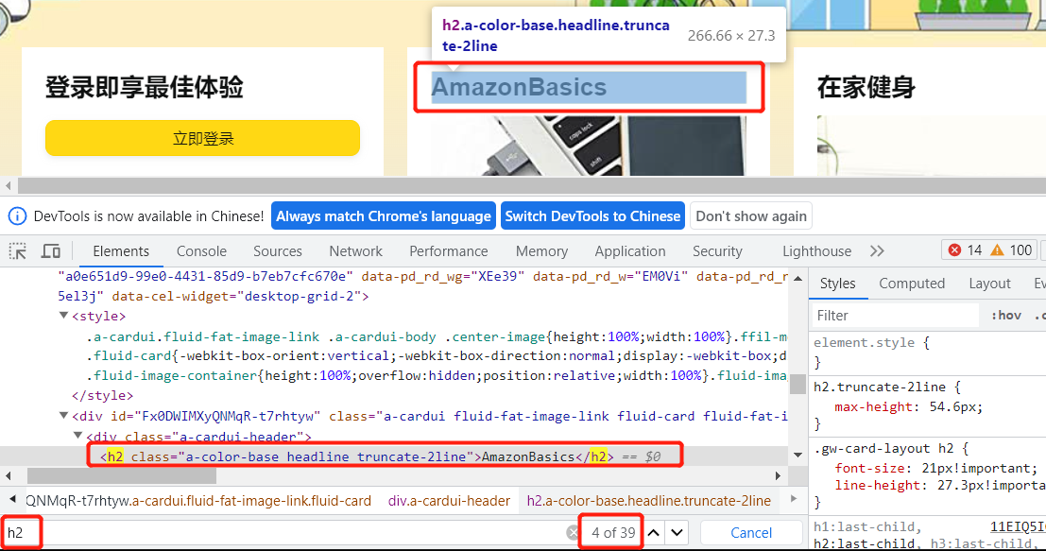1046x551 pixels.
Task: Cancel the DOM search
Action: (x=751, y=532)
